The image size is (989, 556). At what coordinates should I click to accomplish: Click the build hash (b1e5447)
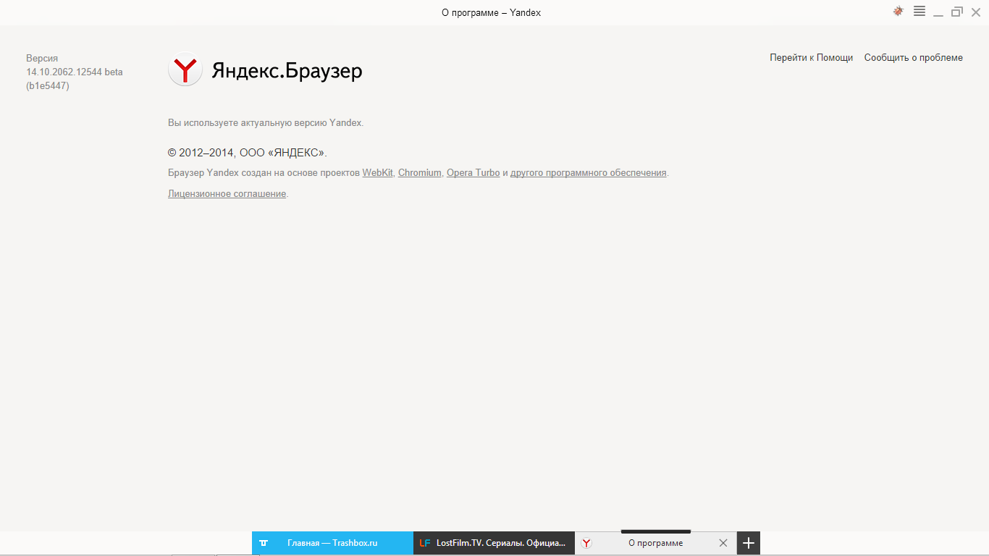point(48,85)
